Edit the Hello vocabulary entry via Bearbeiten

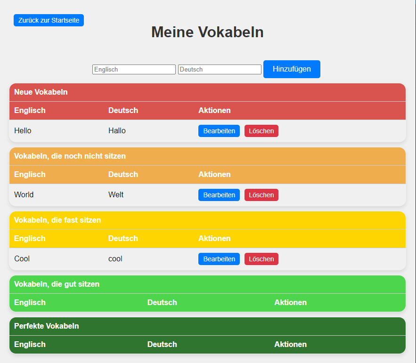(219, 131)
